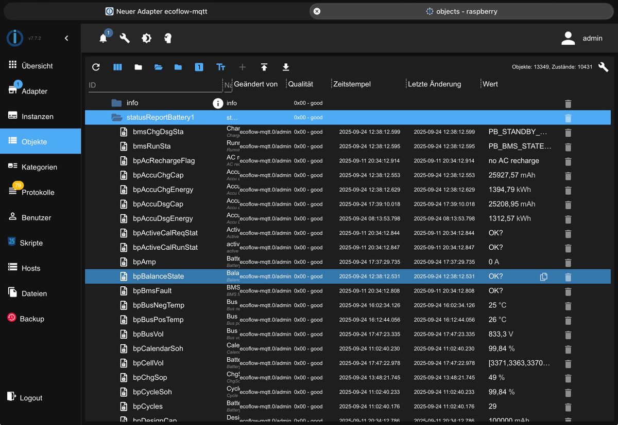Collapse statusReportBattery1 folder
The image size is (618, 425).
pyautogui.click(x=116, y=117)
